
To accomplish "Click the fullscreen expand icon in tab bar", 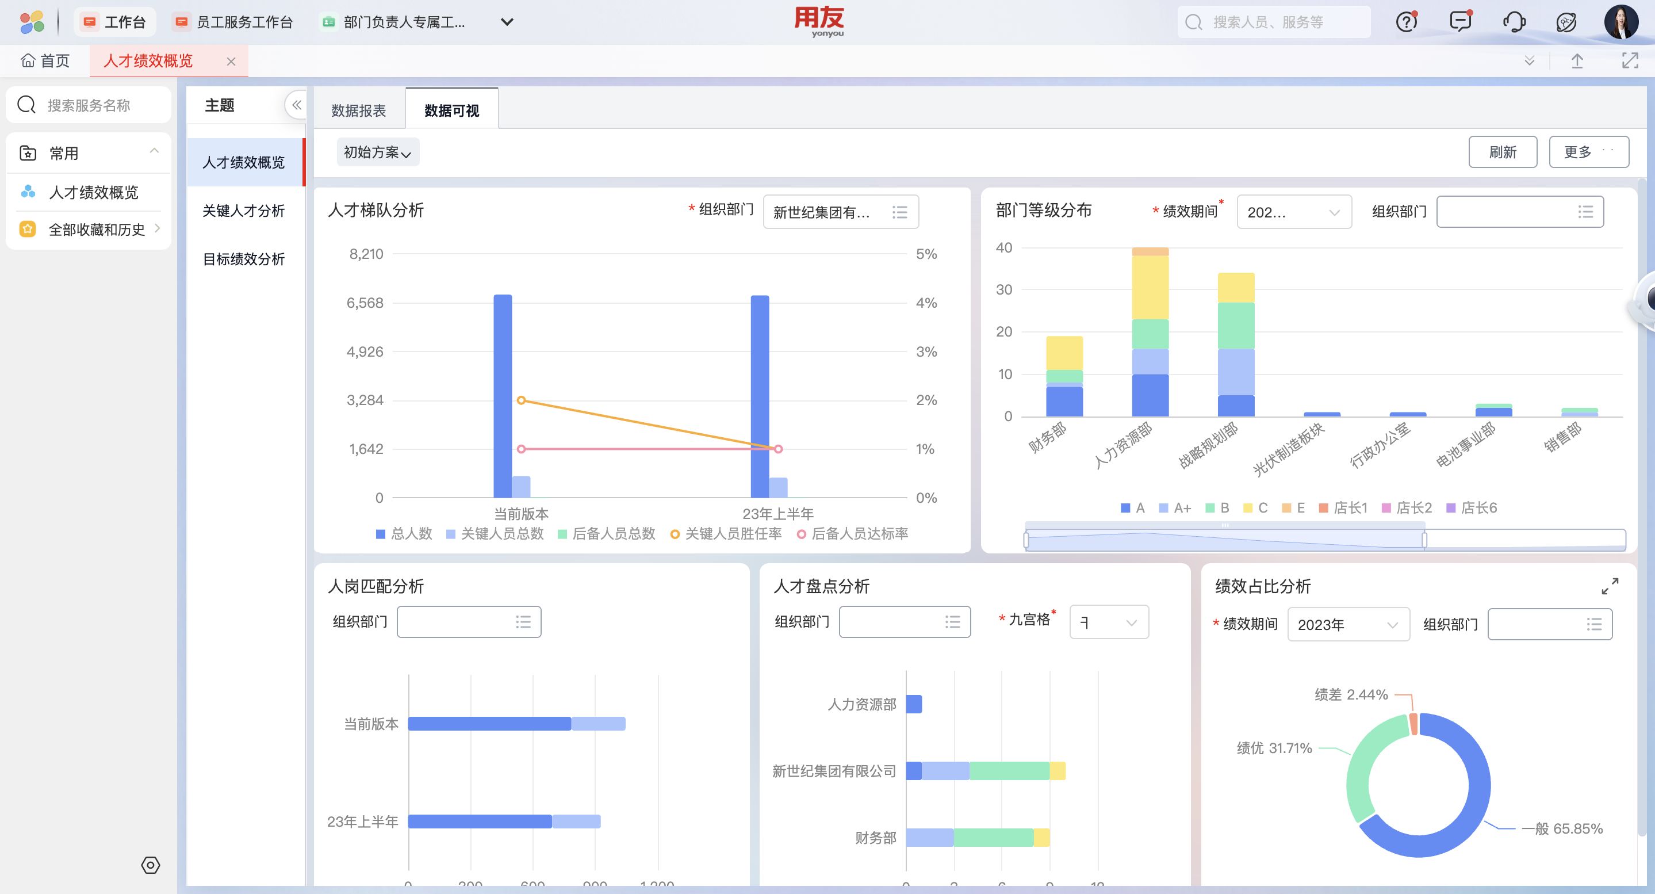I will [x=1630, y=61].
